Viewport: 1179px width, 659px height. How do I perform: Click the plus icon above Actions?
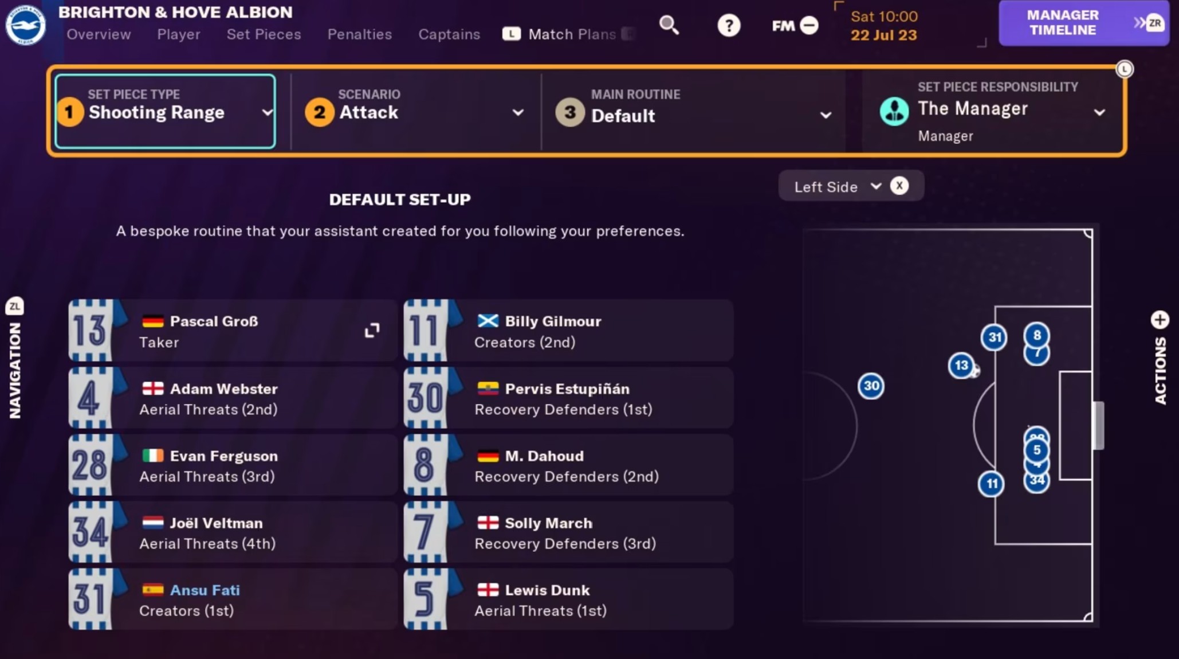pos(1160,320)
